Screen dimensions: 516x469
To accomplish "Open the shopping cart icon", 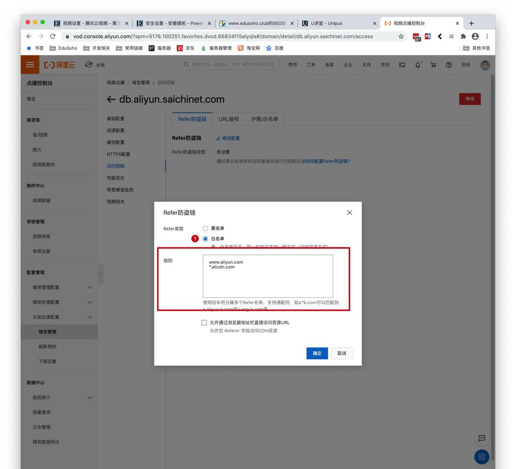I will click(433, 65).
